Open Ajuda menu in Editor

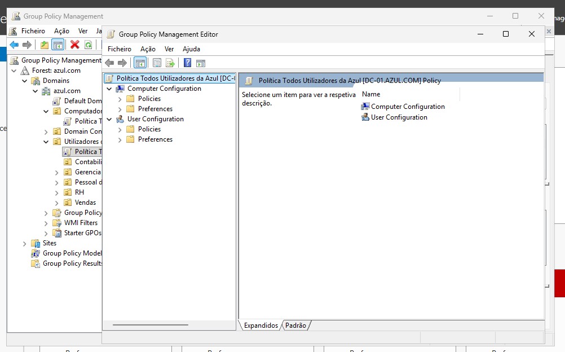(x=191, y=49)
